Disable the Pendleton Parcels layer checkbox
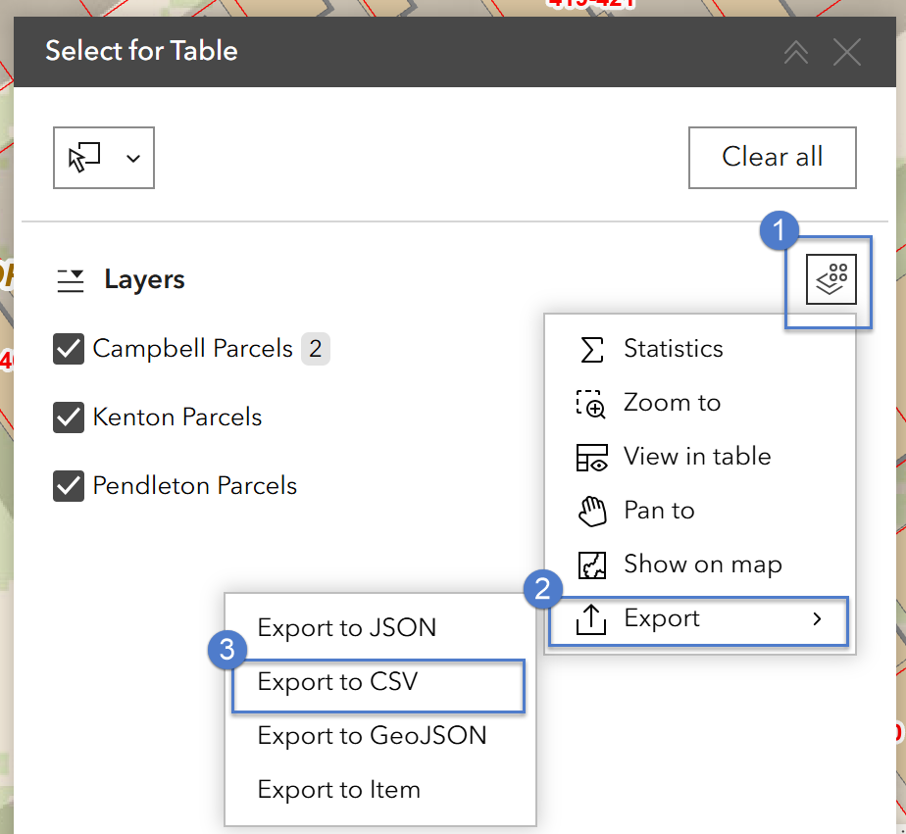Screen dimensions: 906x834 click(x=69, y=486)
